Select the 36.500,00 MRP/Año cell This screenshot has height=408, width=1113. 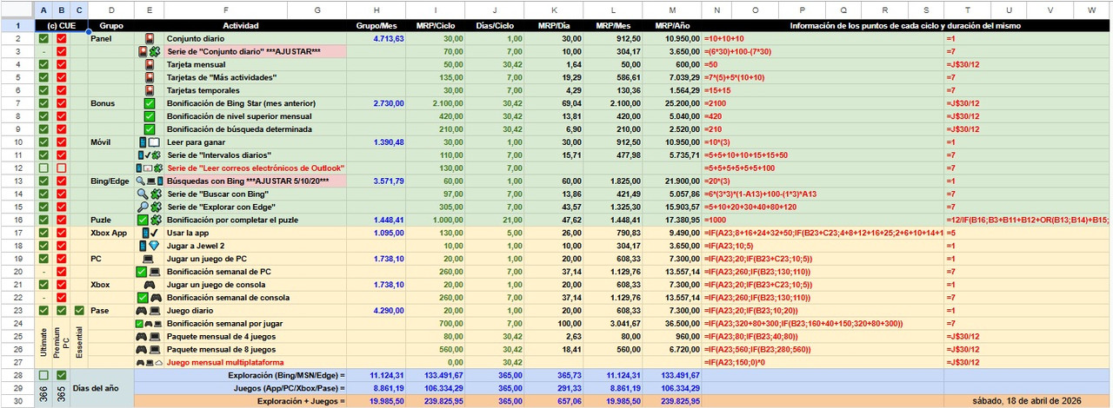672,323
